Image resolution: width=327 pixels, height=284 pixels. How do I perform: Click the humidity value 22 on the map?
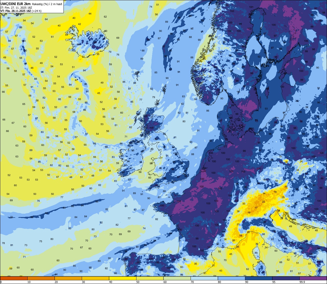tap(263, 202)
